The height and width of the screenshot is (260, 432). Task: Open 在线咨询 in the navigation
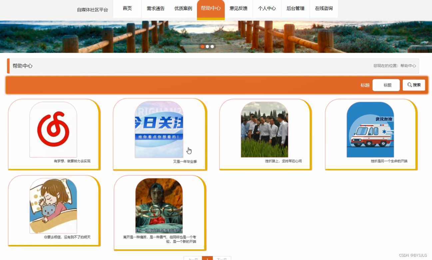[x=324, y=9]
